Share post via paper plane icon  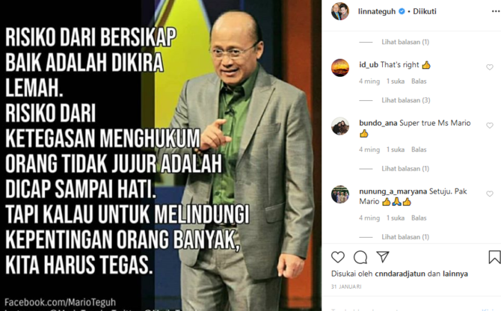tap(382, 256)
